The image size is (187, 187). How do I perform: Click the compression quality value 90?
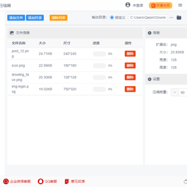(x=183, y=92)
